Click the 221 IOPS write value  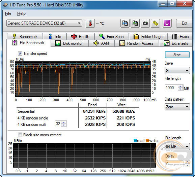click(126, 118)
